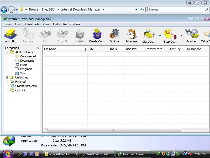Open the Registration menu
This screenshot has width=210, height=158.
71,24
